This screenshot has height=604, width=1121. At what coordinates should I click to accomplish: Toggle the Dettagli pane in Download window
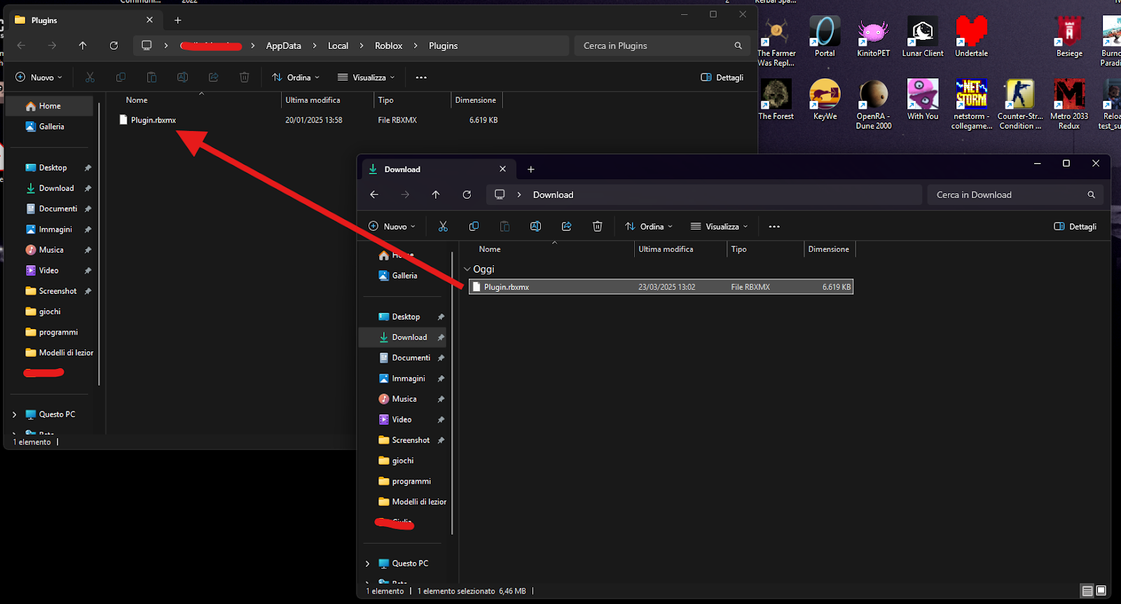tap(1075, 226)
